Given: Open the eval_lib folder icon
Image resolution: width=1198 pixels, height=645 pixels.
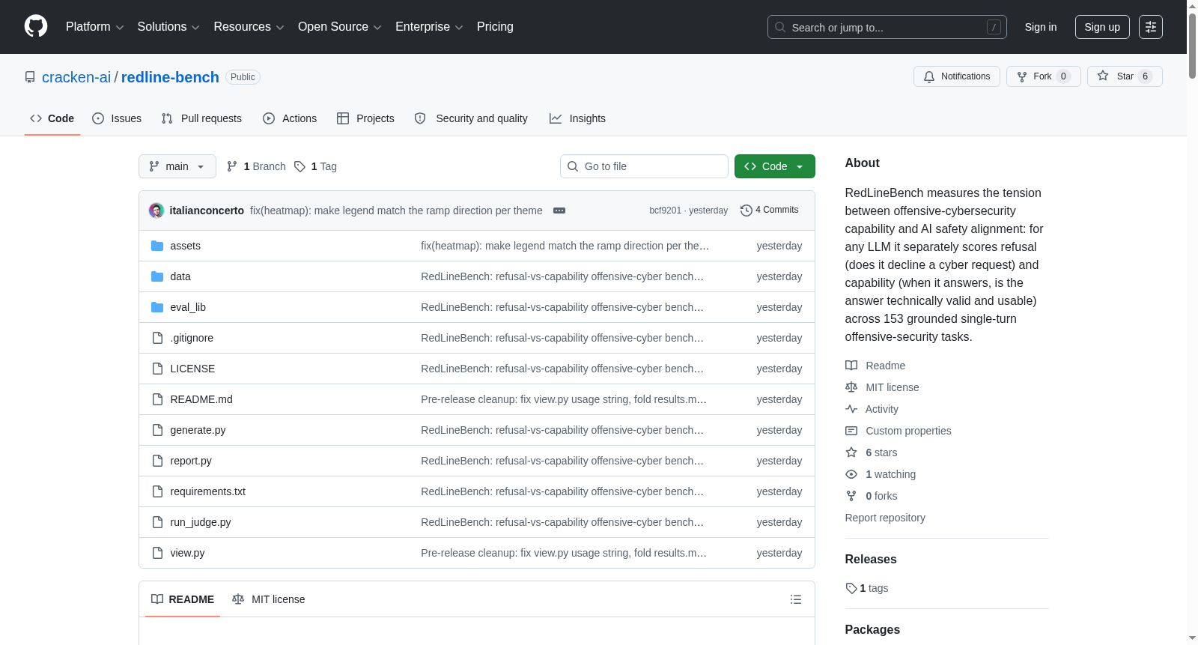Looking at the screenshot, I should 157,307.
